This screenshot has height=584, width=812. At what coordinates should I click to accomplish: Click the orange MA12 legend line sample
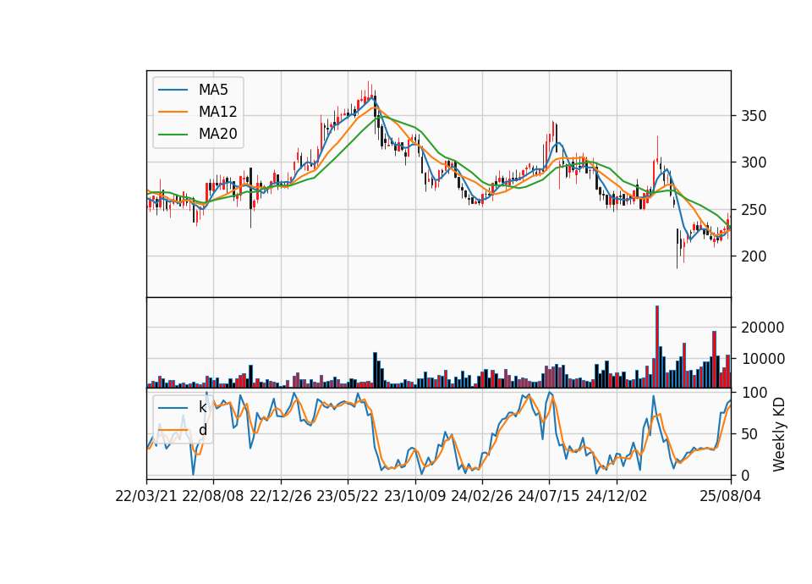173,112
